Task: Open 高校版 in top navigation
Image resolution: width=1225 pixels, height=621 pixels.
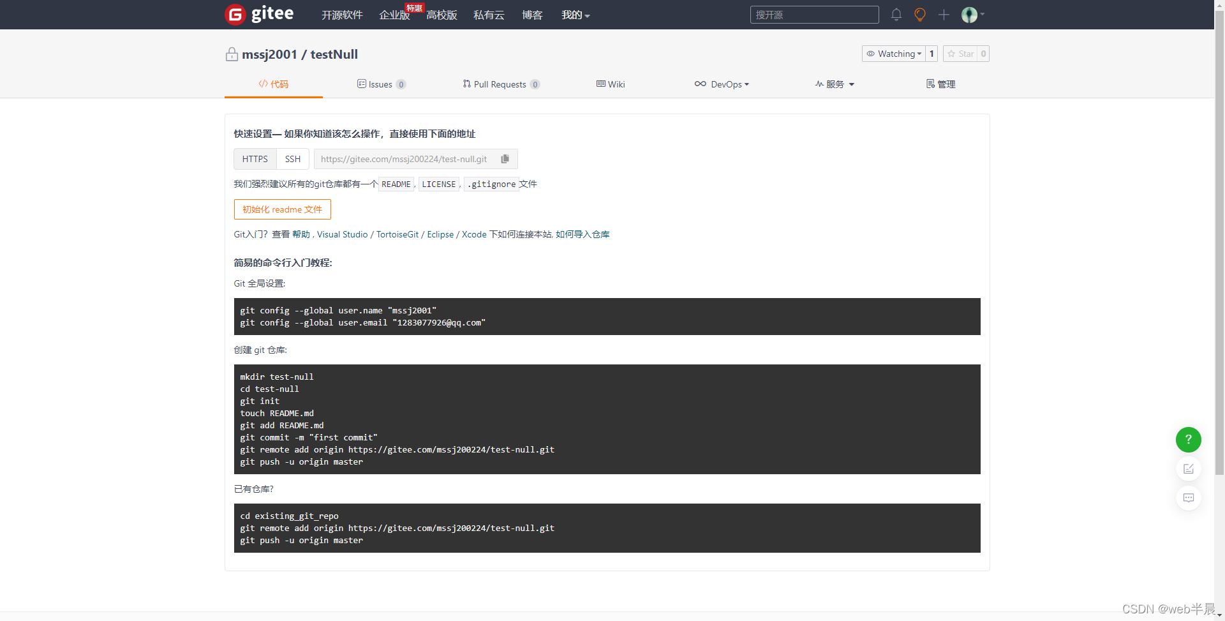Action: coord(442,15)
